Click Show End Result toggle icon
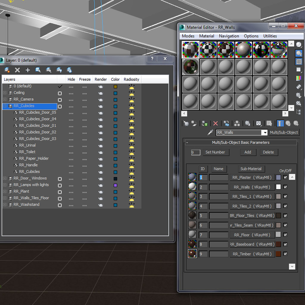The height and width of the screenshot is (305, 305). (280, 124)
